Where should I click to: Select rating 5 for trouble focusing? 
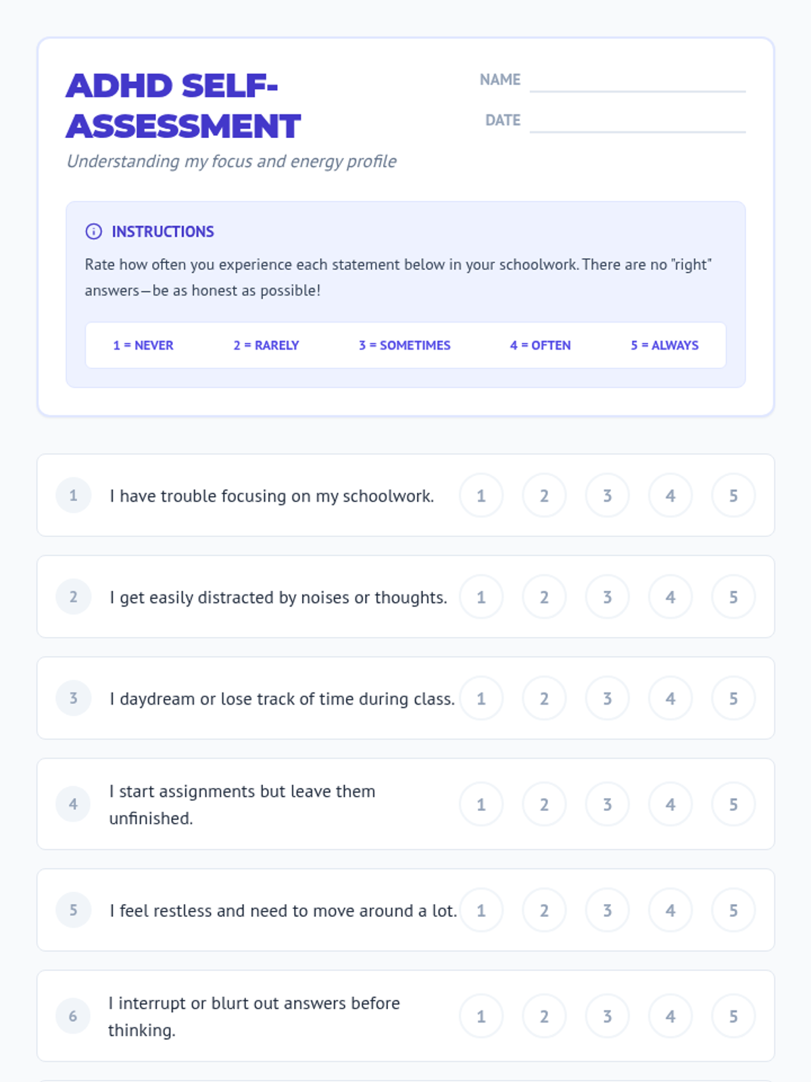click(733, 496)
